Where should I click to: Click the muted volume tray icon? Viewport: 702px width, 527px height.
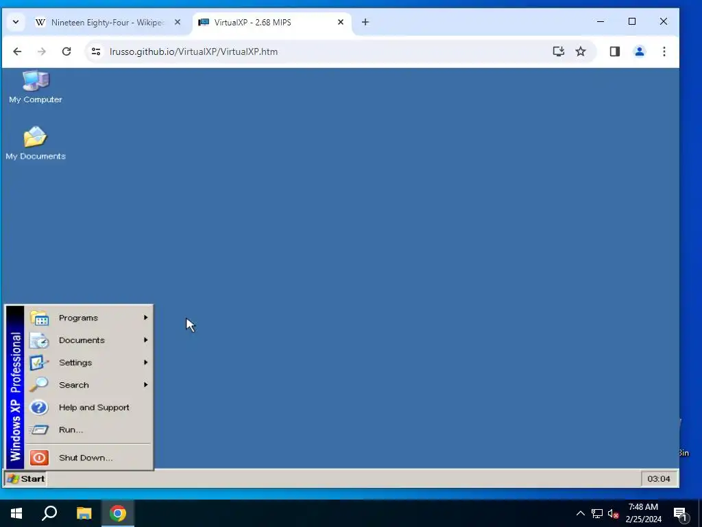tap(613, 513)
